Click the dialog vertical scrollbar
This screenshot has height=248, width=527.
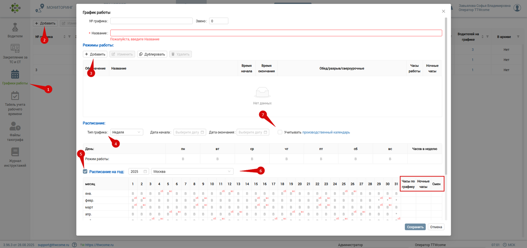[446, 97]
